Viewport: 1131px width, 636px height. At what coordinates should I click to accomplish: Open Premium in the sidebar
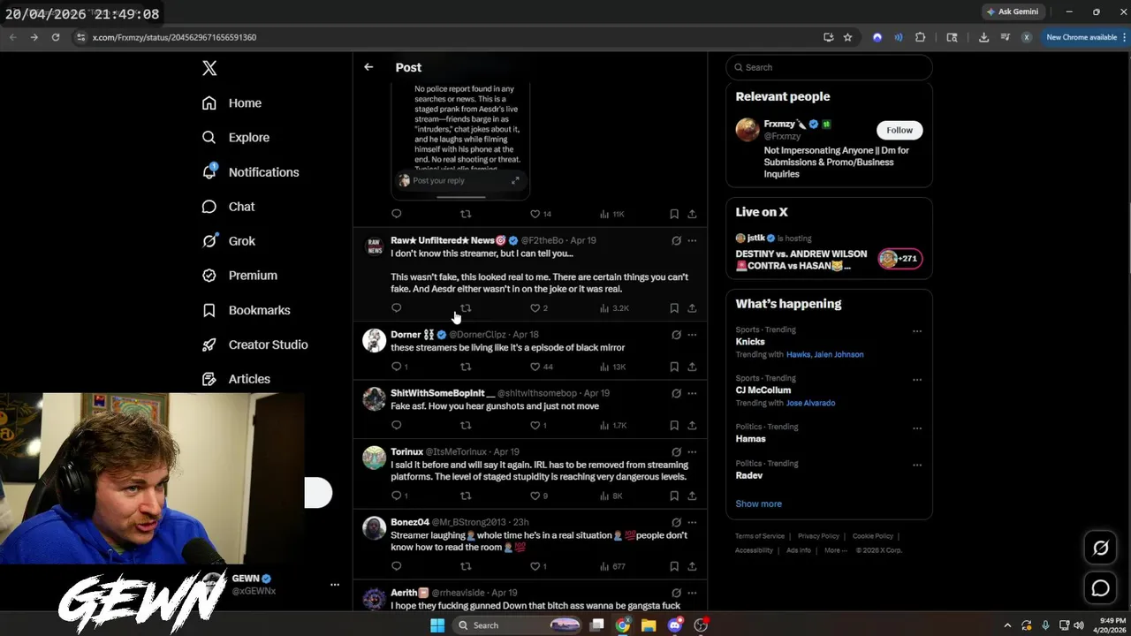pyautogui.click(x=239, y=276)
